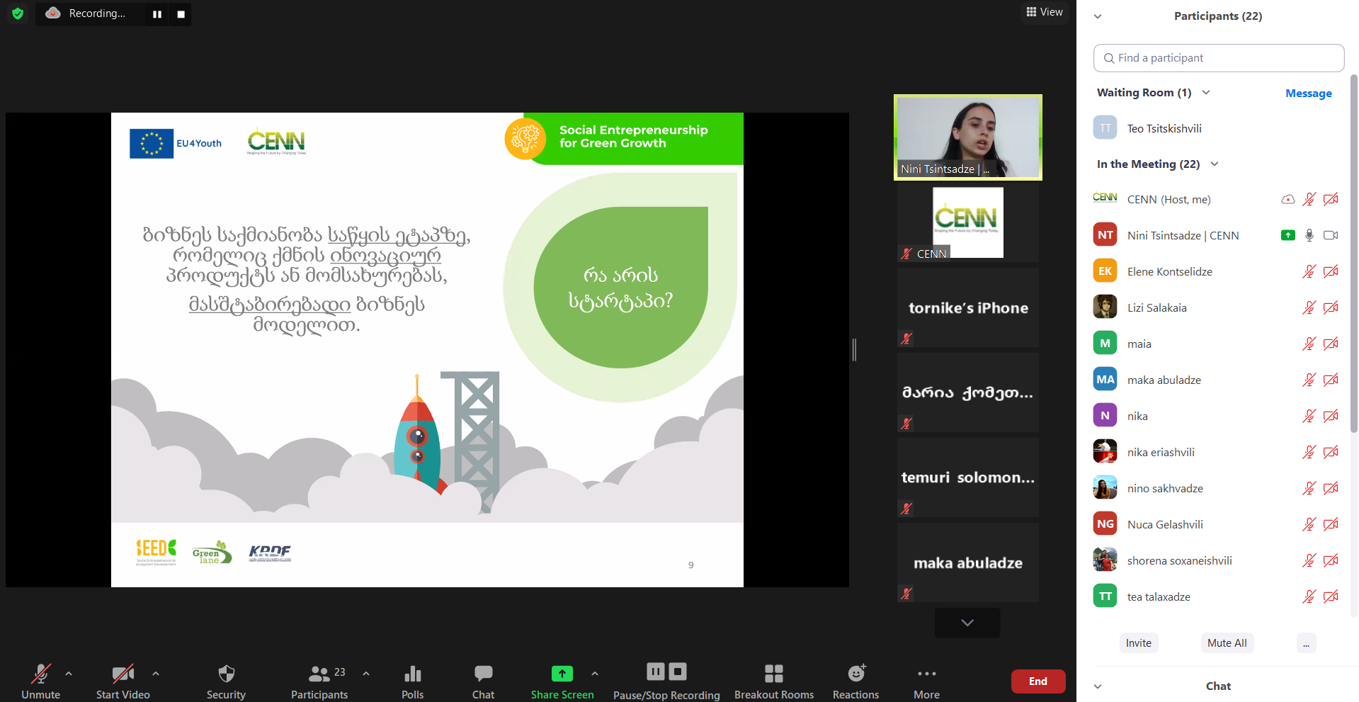Click the Find a participant search field
This screenshot has width=1359, height=702.
click(1218, 58)
